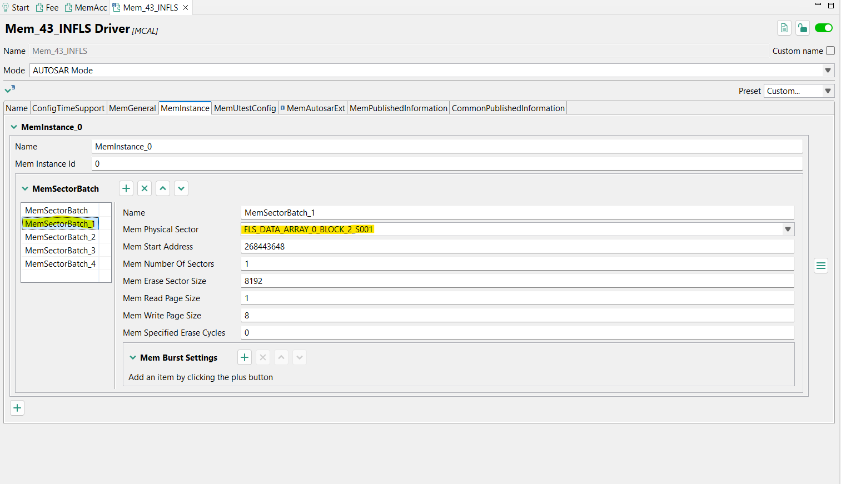Viewport: 841px width, 484px height.
Task: Close the Mem_43_INFLS editor tab
Action: [x=186, y=7]
